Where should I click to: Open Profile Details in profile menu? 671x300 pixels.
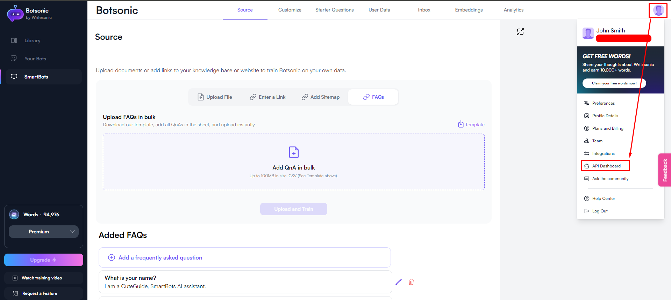click(x=605, y=116)
